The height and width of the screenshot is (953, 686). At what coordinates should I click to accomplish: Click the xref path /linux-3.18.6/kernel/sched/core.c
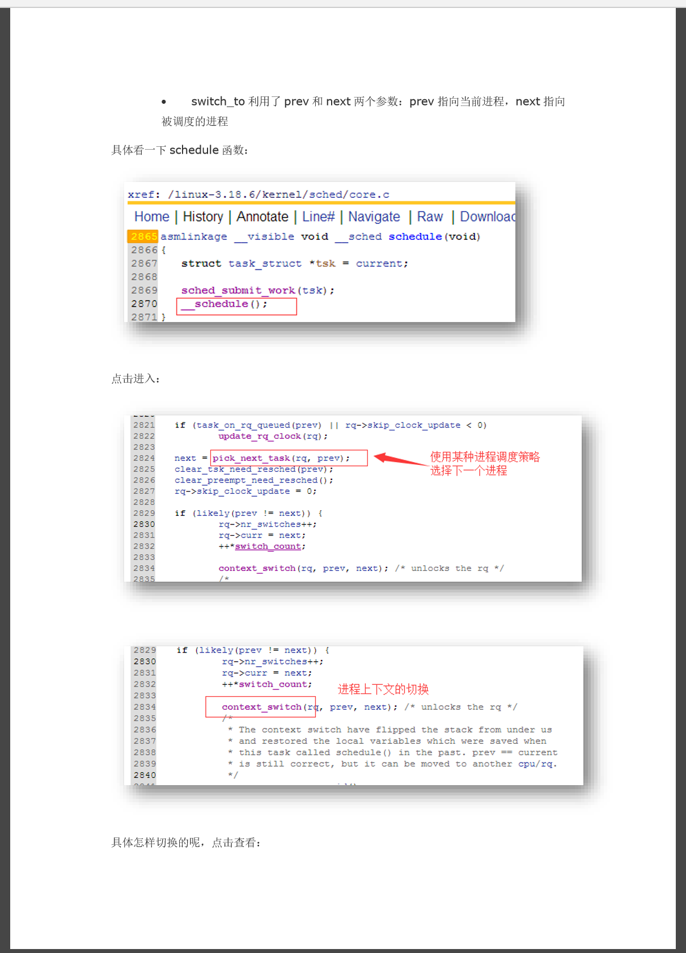278,194
